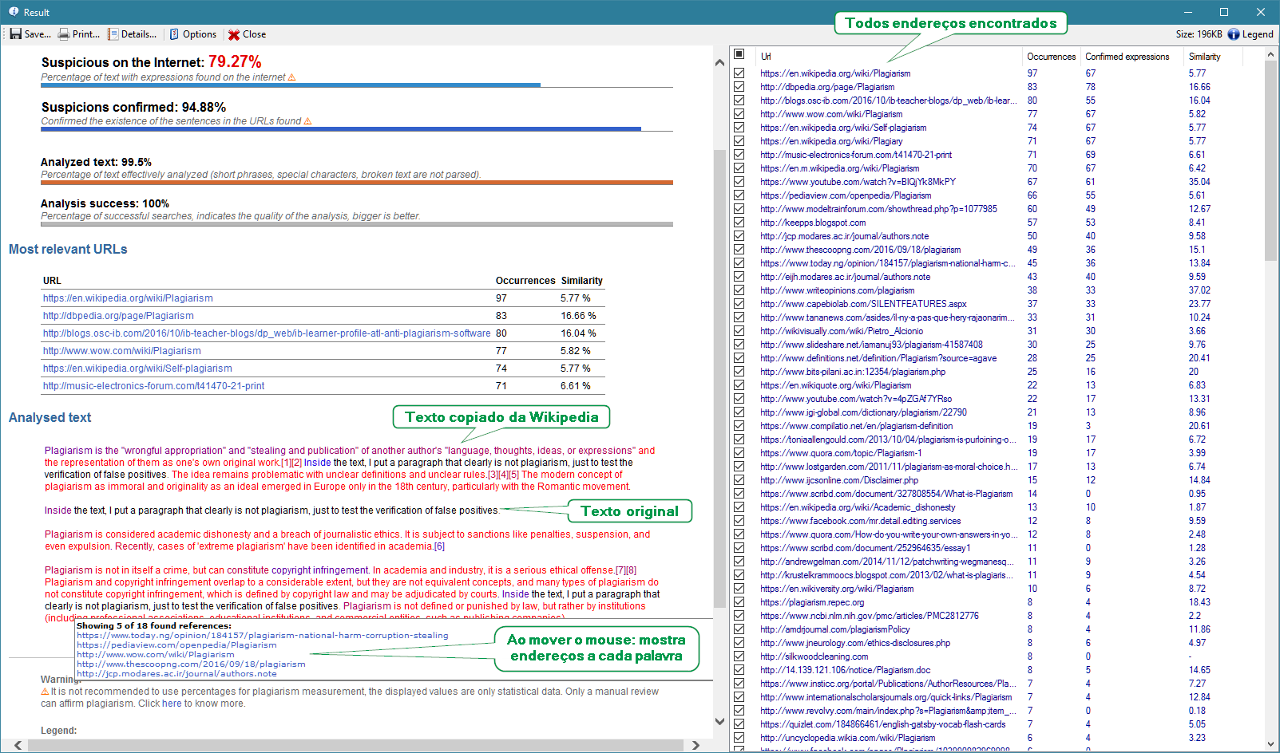Open Details via the notepad icon
The image size is (1280, 753).
[x=111, y=34]
